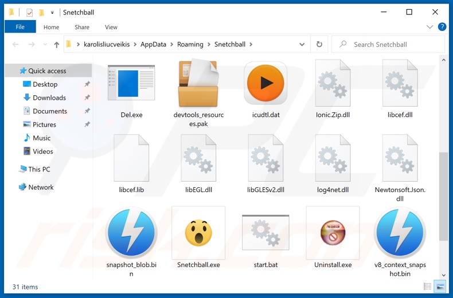Viewport: 453px width, 298px height.
Task: Select the libEGL.dll file icon
Action: click(x=198, y=158)
